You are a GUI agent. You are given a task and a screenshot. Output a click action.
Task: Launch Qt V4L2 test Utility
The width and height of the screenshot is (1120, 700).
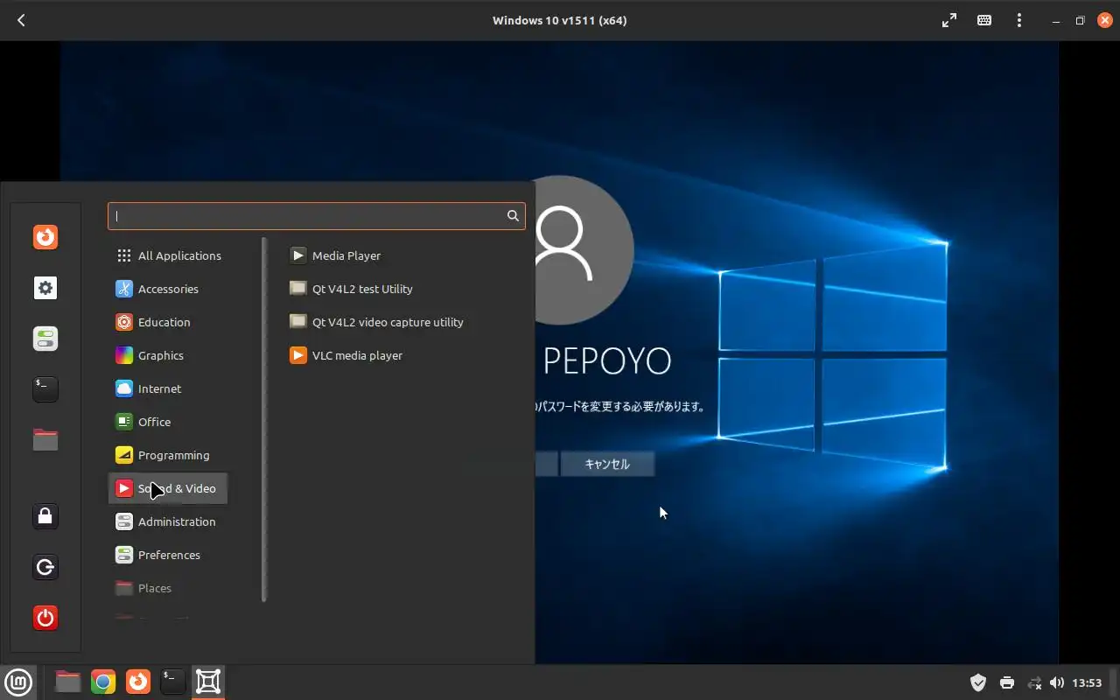(x=351, y=289)
